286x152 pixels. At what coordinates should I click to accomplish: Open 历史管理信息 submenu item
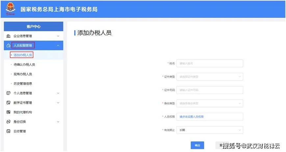[x=34, y=83]
